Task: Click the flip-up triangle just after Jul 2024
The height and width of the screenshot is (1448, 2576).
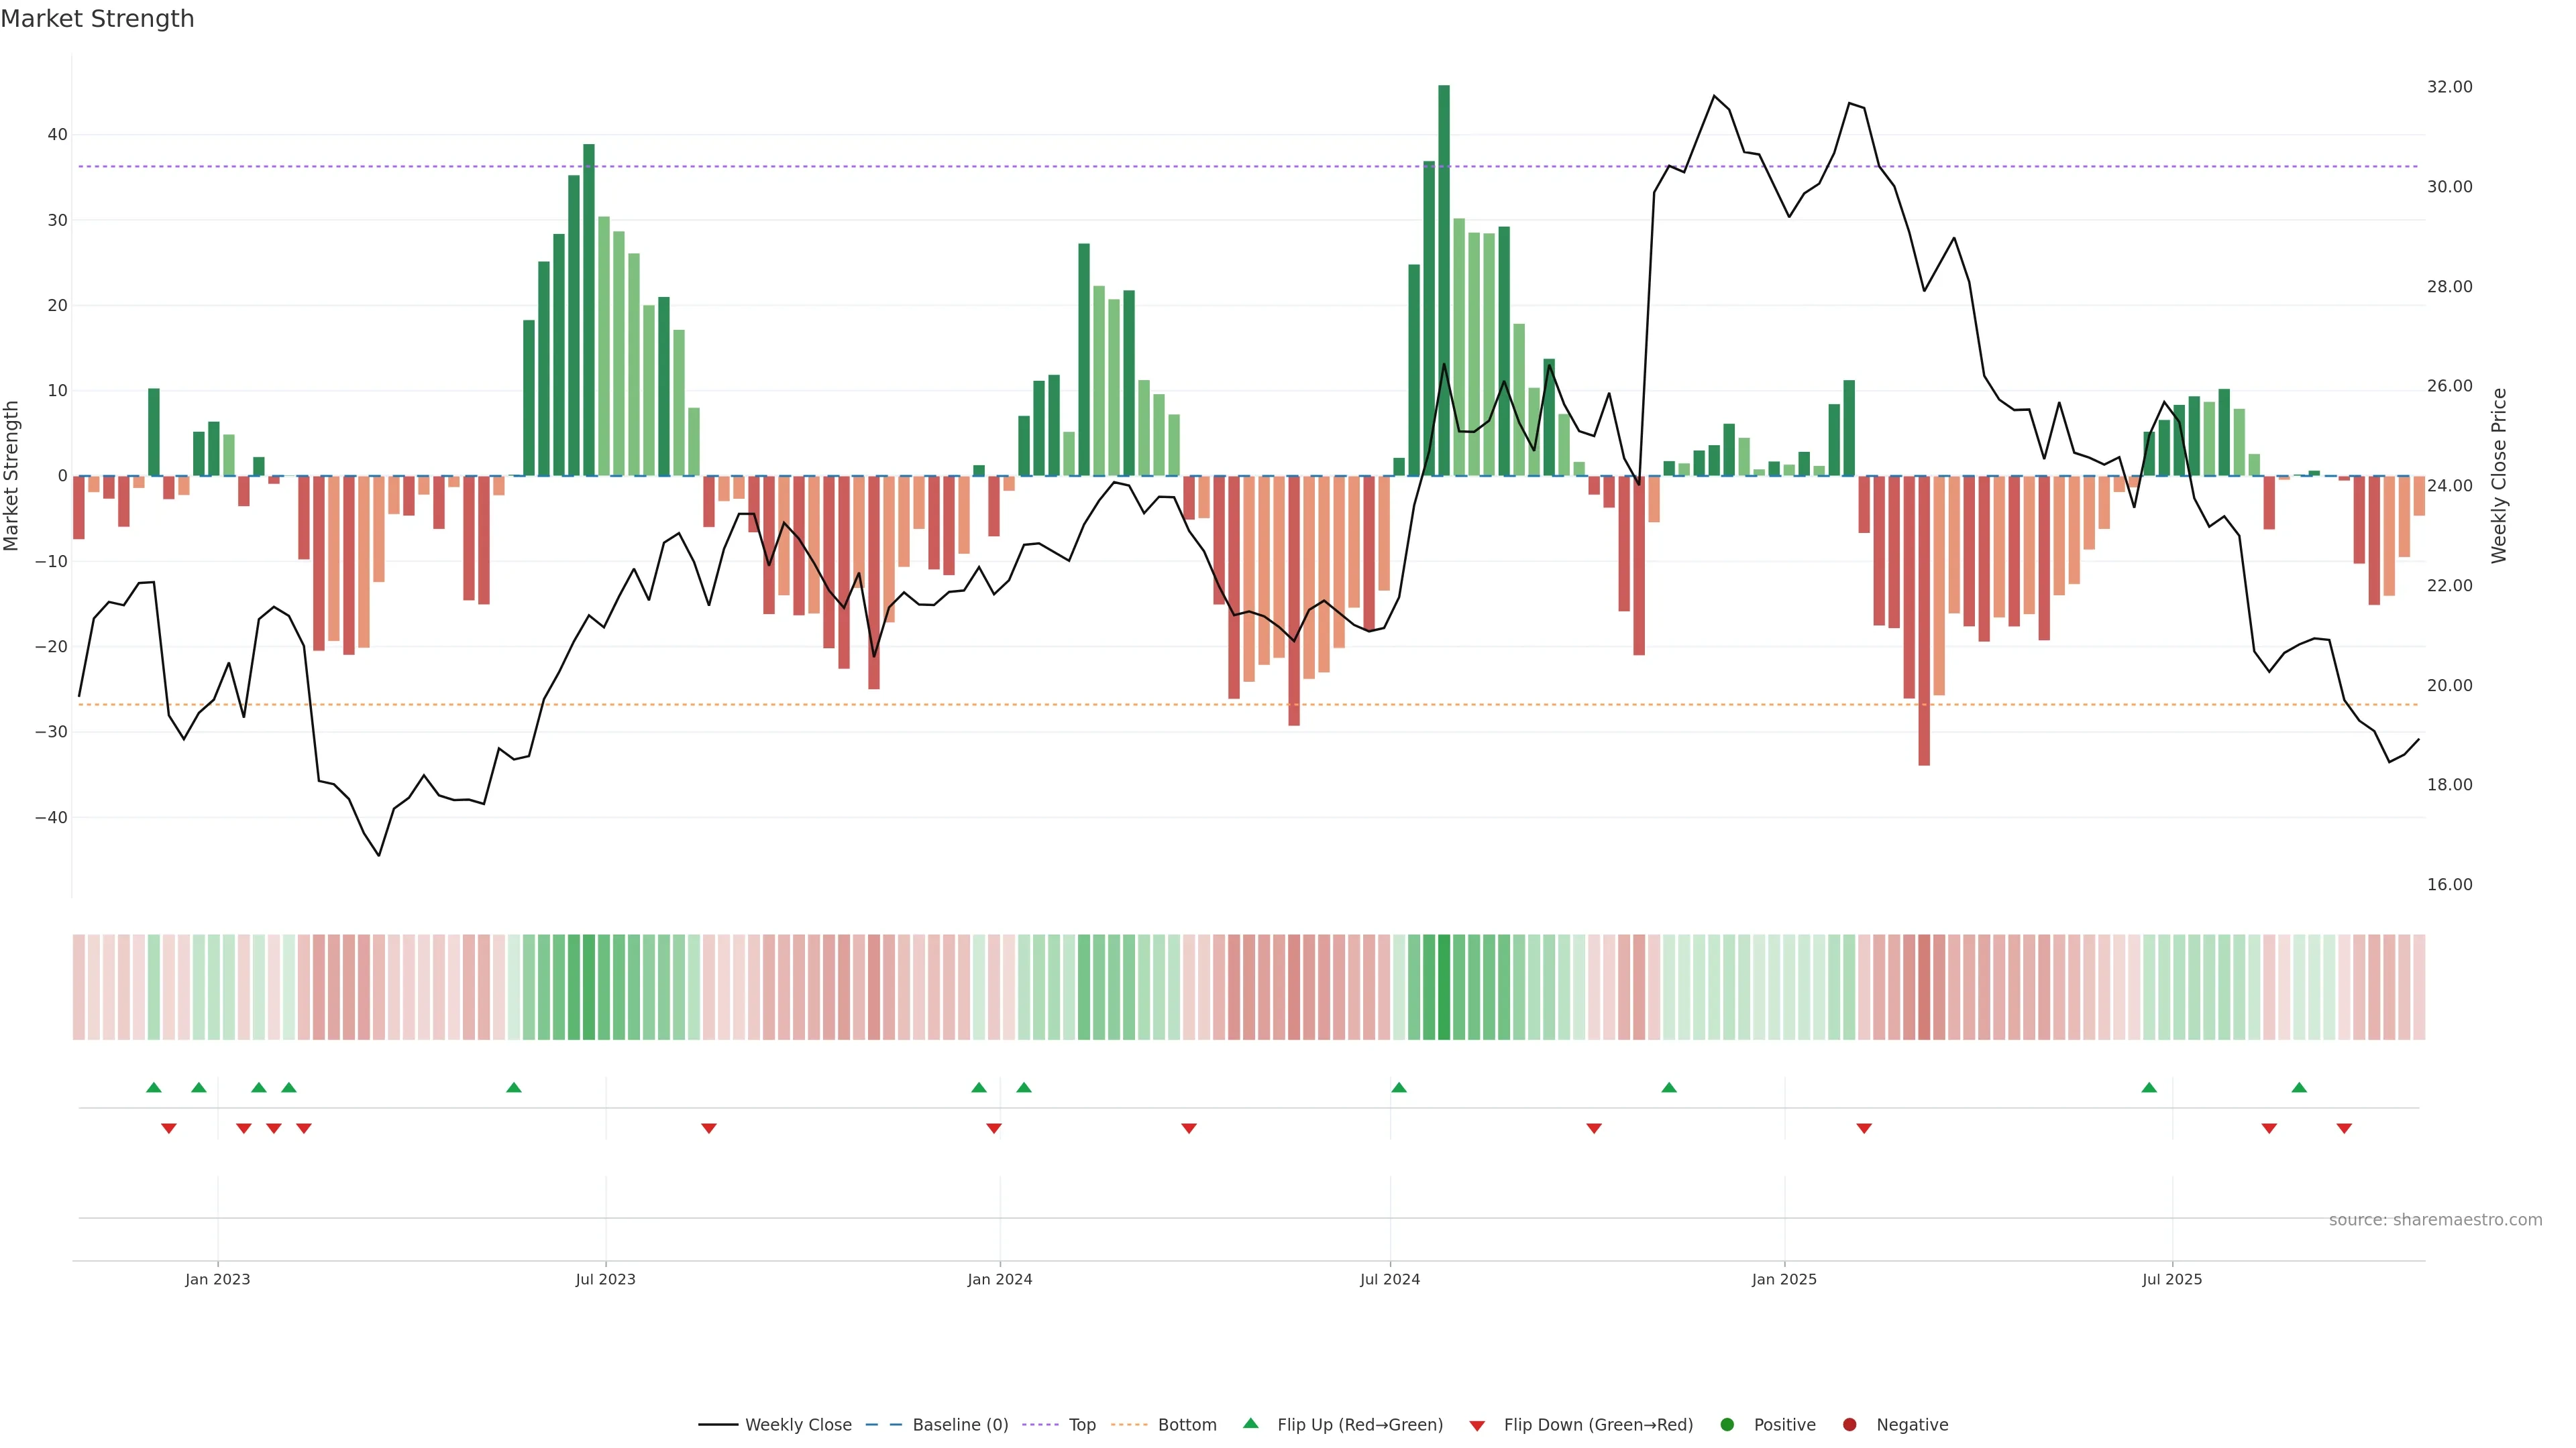Action: point(1399,1087)
